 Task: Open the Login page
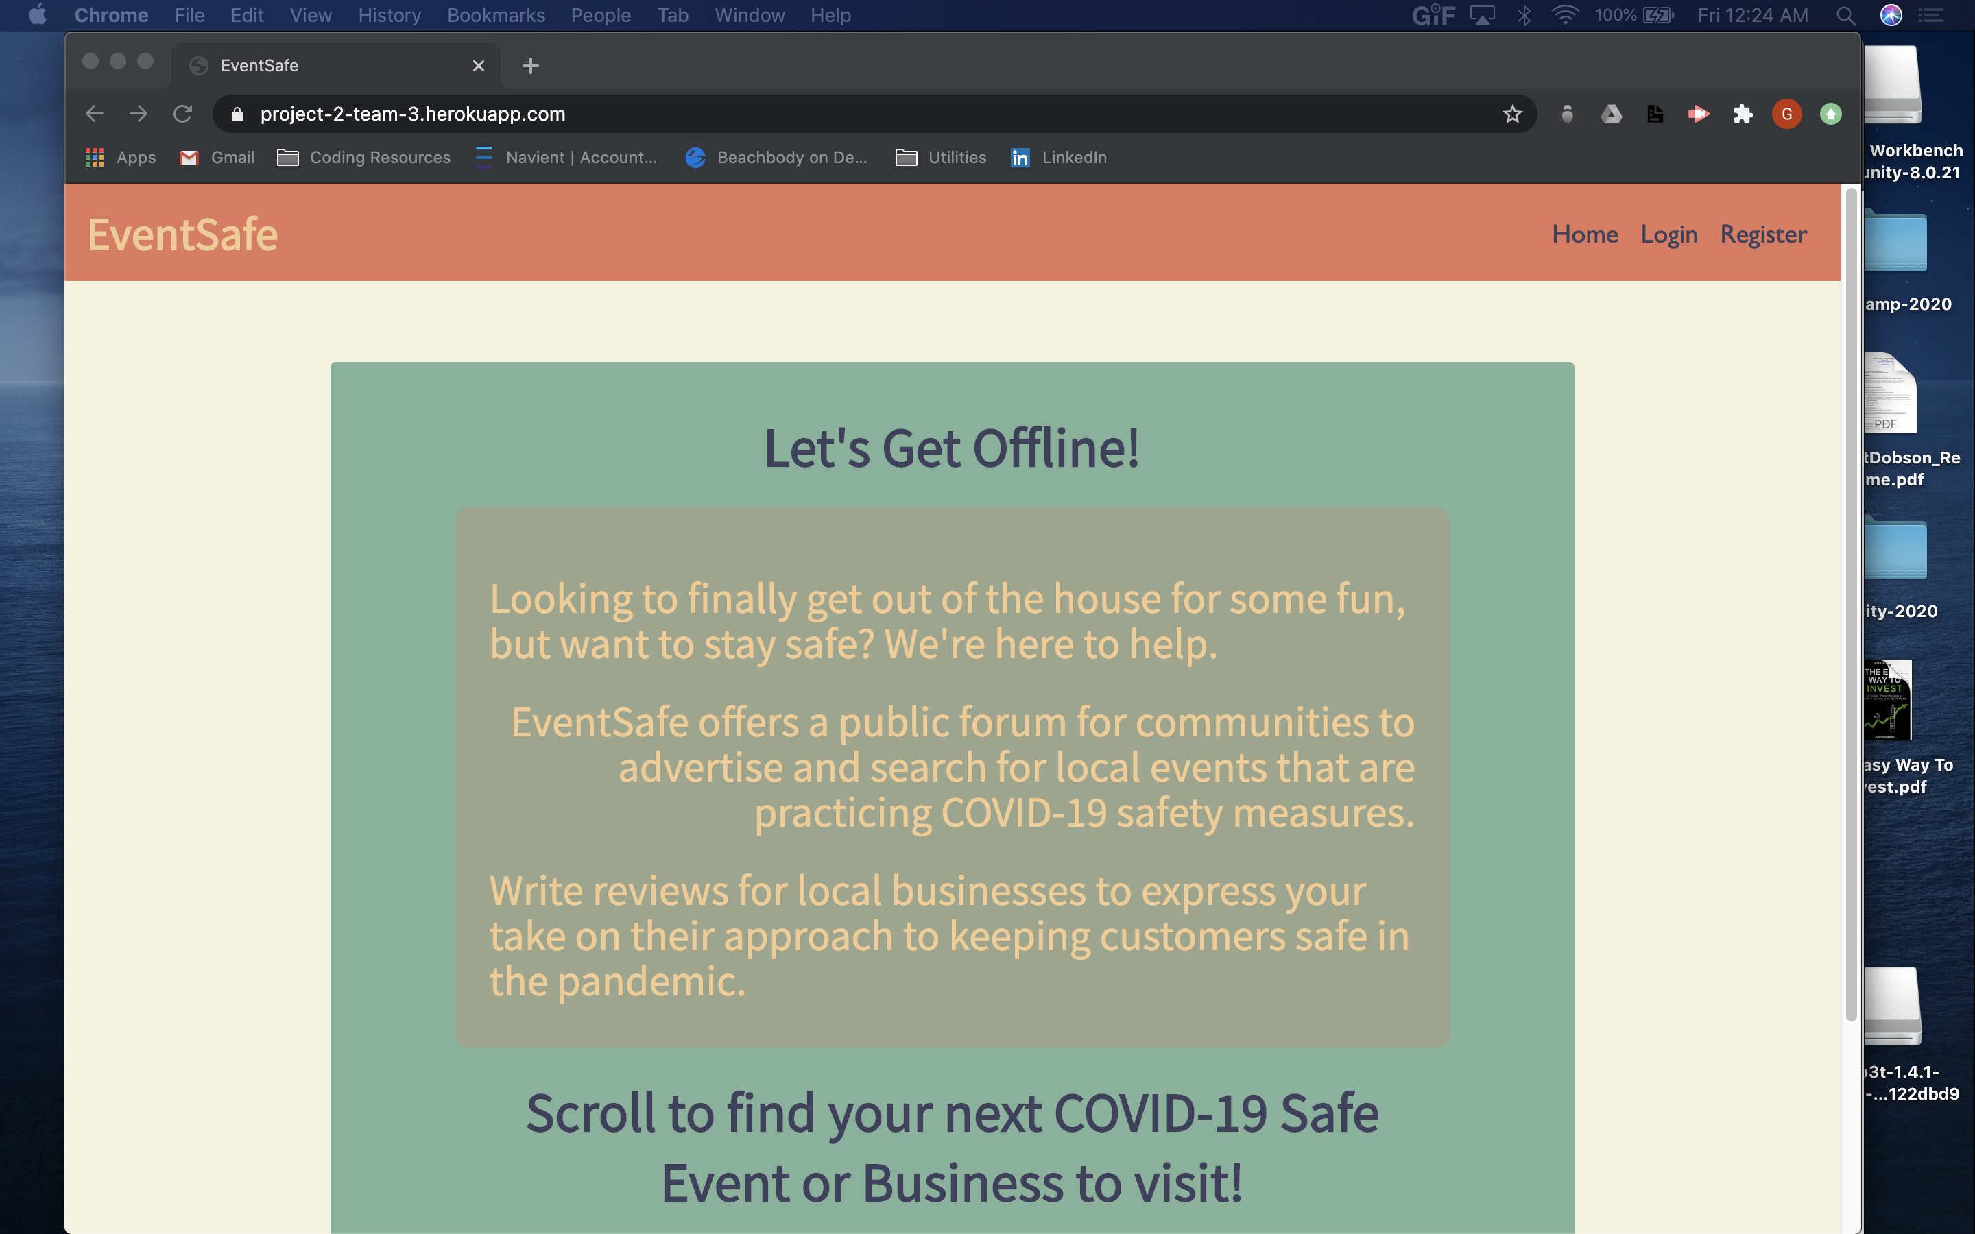pos(1669,232)
